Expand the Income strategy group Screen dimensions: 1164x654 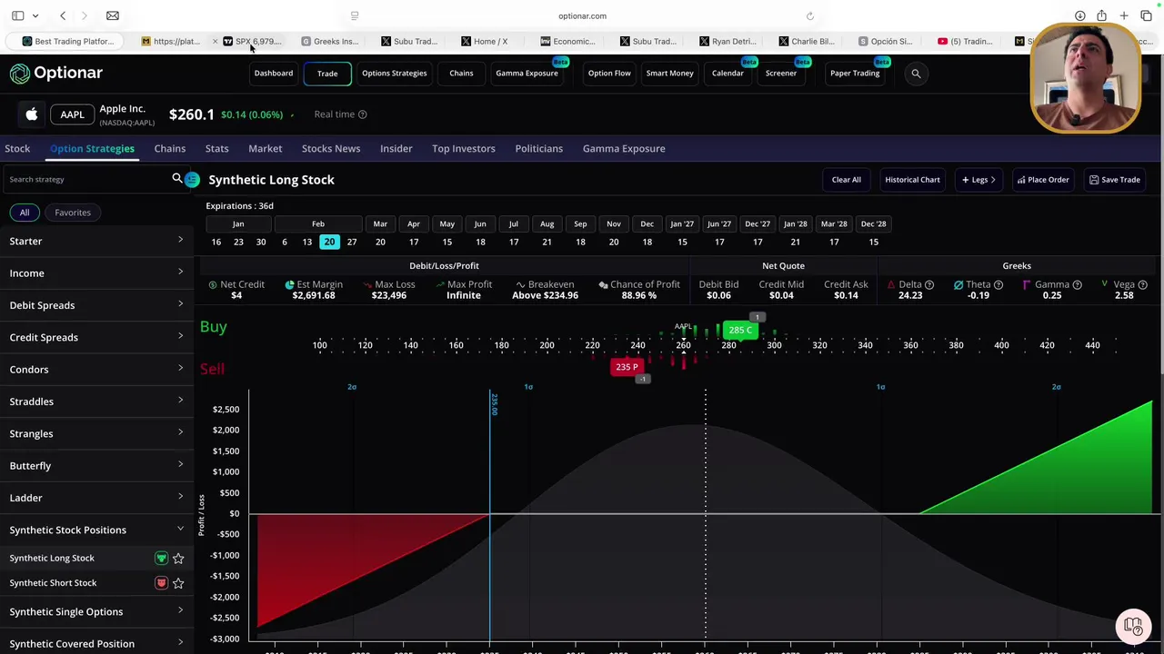96,272
